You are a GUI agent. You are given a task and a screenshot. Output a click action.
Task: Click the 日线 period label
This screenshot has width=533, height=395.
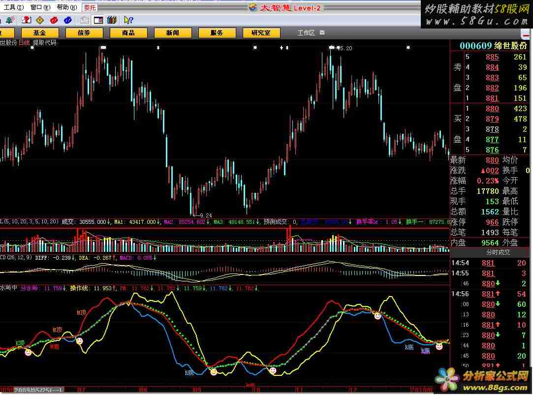pyautogui.click(x=24, y=43)
